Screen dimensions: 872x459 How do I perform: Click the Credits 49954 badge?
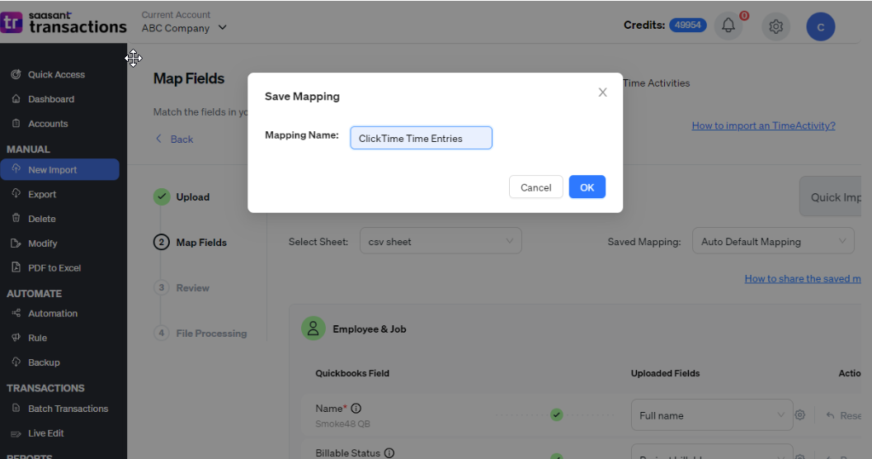tap(687, 25)
